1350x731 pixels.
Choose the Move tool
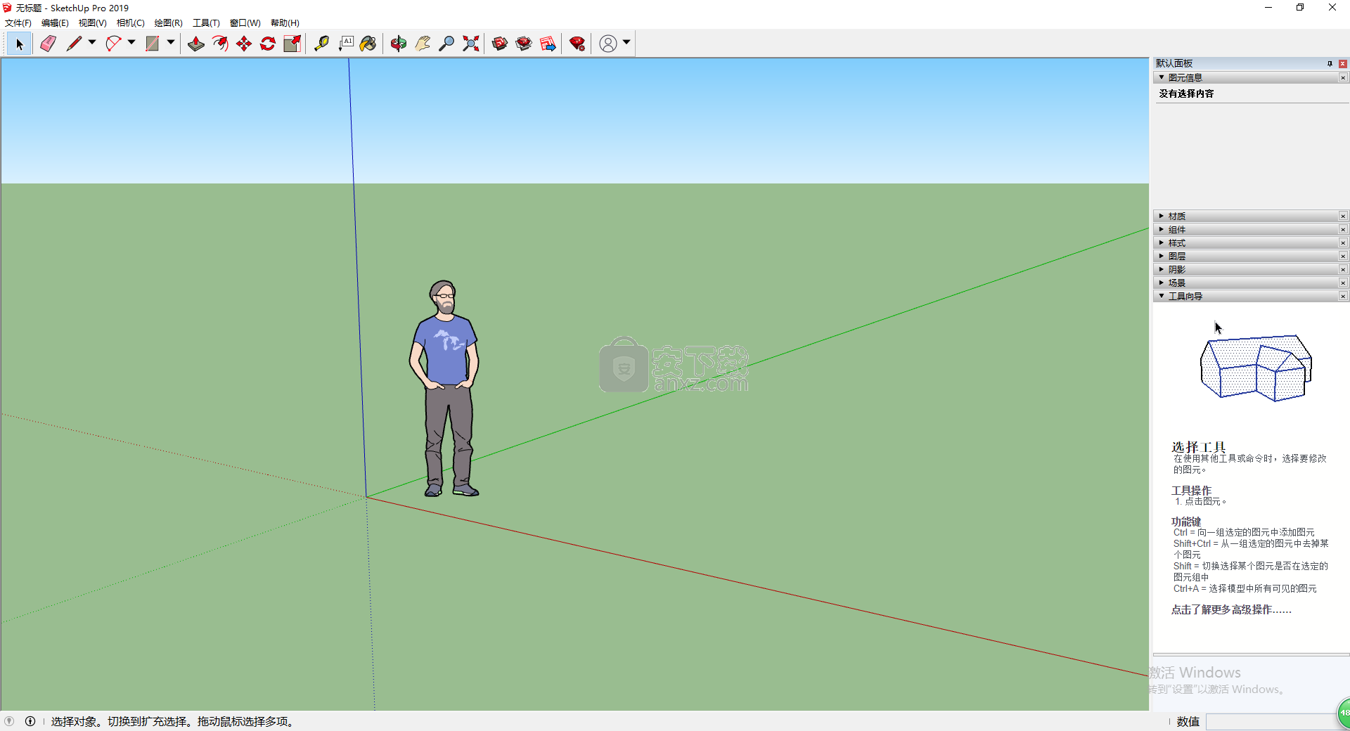[x=244, y=44]
